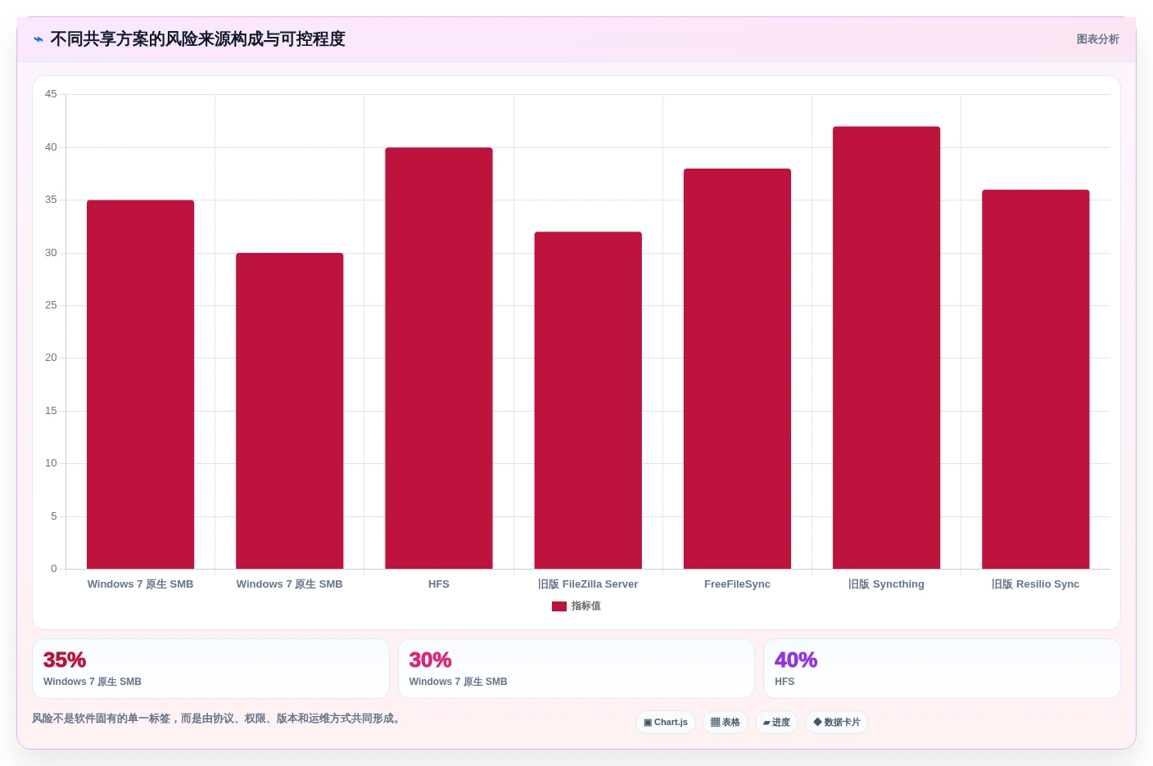This screenshot has height=766, width=1153.
Task: Click the y-axis value 45
Action: (x=51, y=94)
